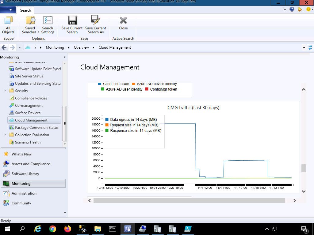Viewport: 314px width, 235px height.
Task: Refresh the view with the refresh icon
Action: coord(310,47)
